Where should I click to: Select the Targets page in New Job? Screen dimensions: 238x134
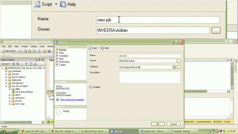[62, 65]
